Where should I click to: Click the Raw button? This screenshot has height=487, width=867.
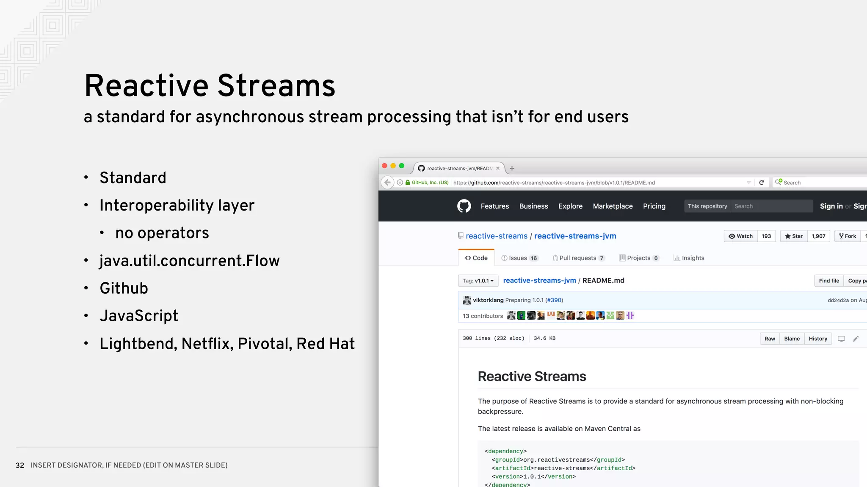pyautogui.click(x=770, y=339)
